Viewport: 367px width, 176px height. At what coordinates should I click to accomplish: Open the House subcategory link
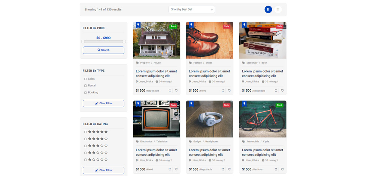pyautogui.click(x=157, y=63)
